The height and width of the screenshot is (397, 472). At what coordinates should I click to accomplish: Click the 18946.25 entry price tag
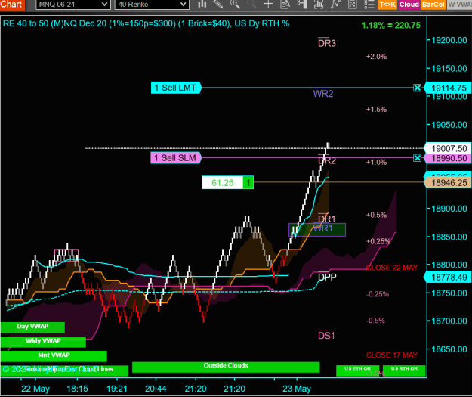tap(448, 183)
